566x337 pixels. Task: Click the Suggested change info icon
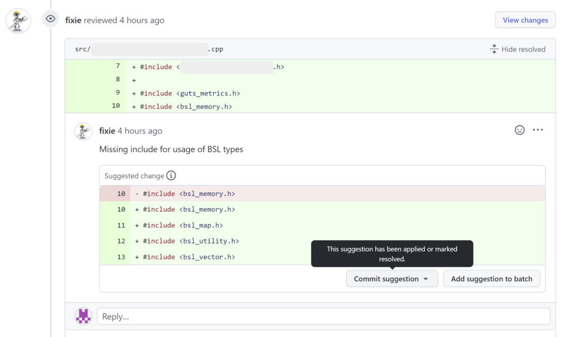(171, 176)
